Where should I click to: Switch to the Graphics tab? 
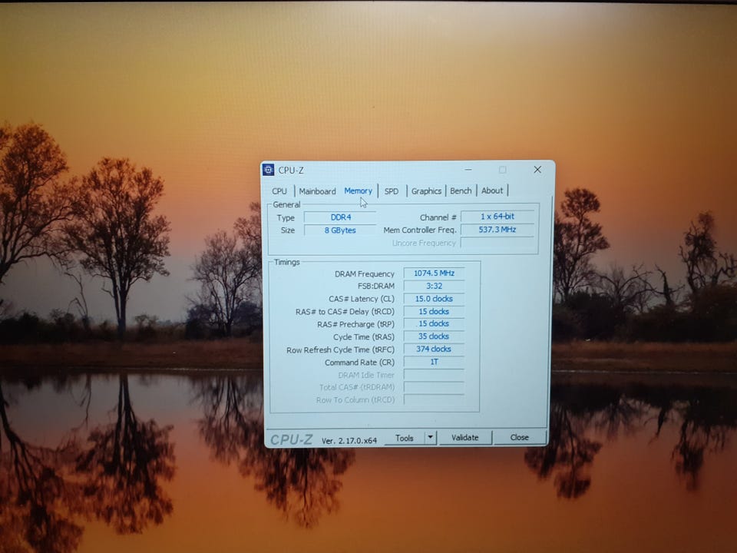tap(426, 191)
